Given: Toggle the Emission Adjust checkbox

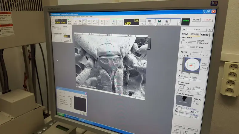Looking at the screenshot, I should point(53,33).
